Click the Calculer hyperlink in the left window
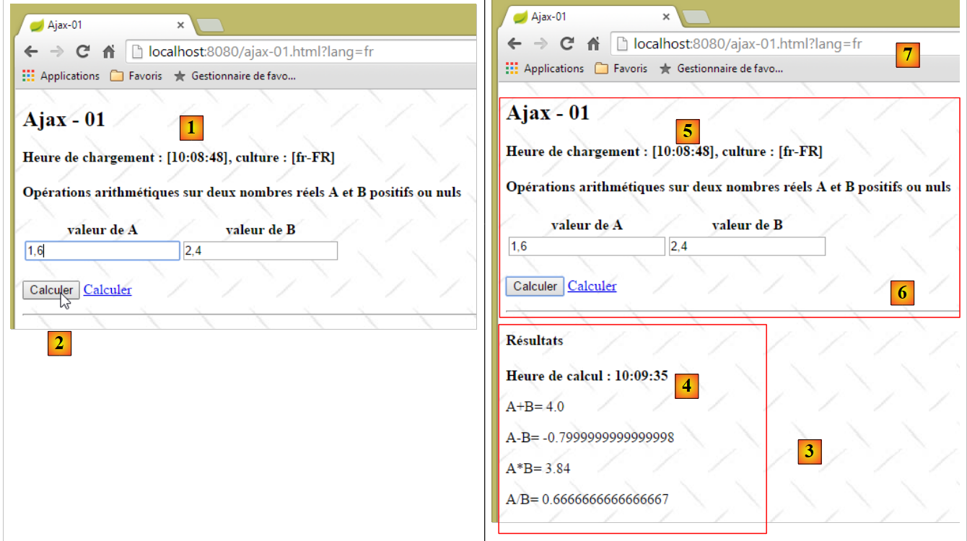The width and height of the screenshot is (967, 541). coord(108,290)
